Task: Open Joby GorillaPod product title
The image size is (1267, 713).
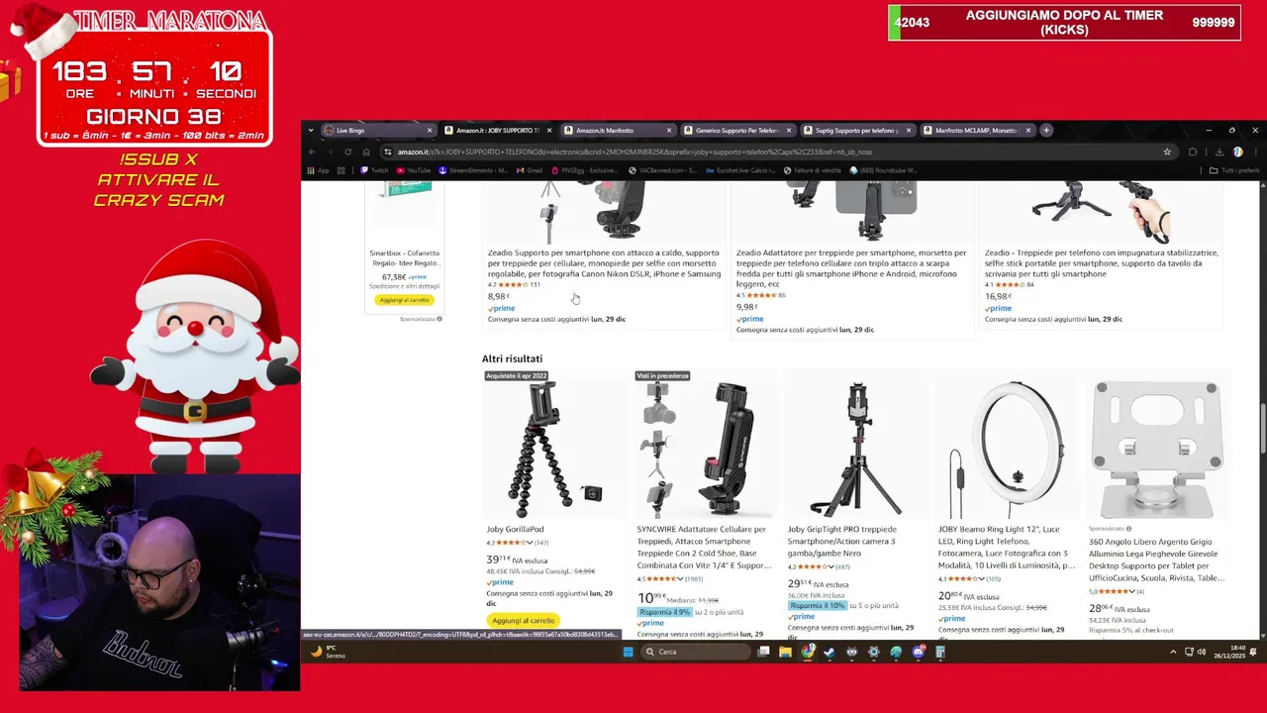Action: (515, 530)
